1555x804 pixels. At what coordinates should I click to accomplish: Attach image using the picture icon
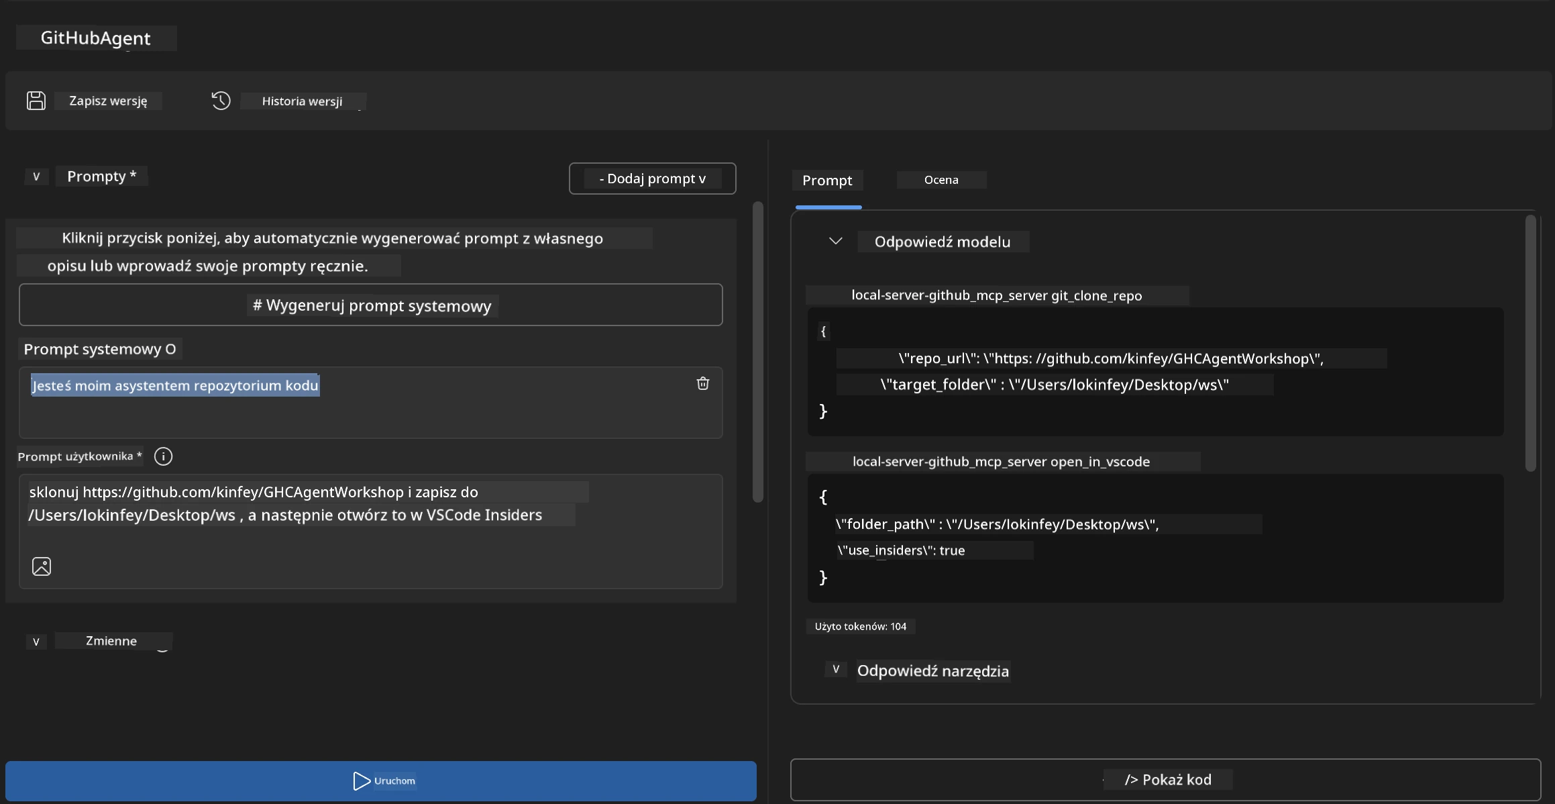(x=42, y=566)
